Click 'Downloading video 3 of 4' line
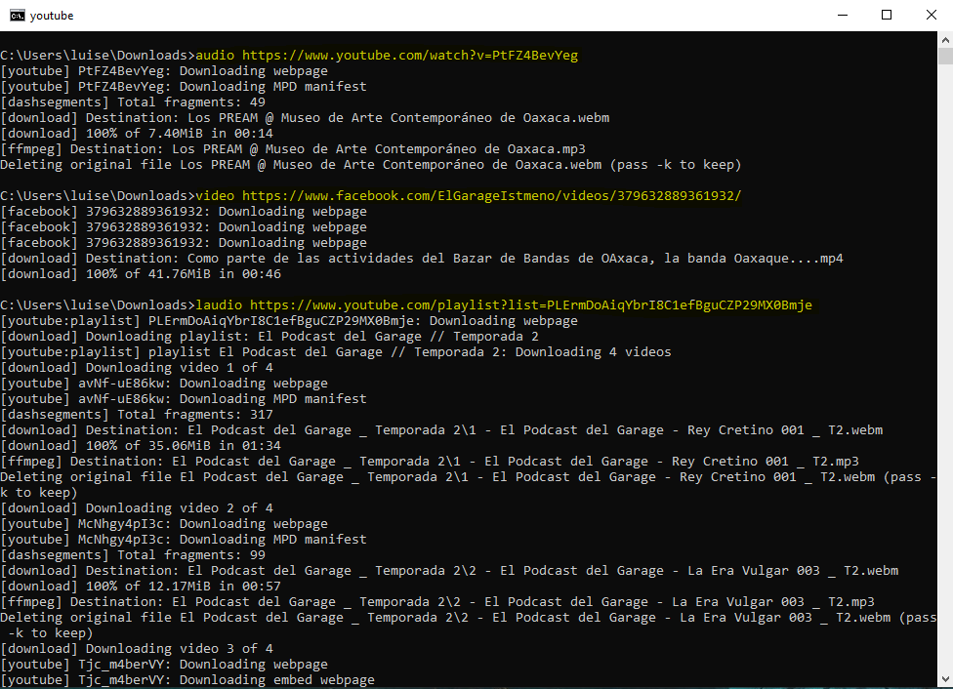This screenshot has height=689, width=953. [x=137, y=649]
